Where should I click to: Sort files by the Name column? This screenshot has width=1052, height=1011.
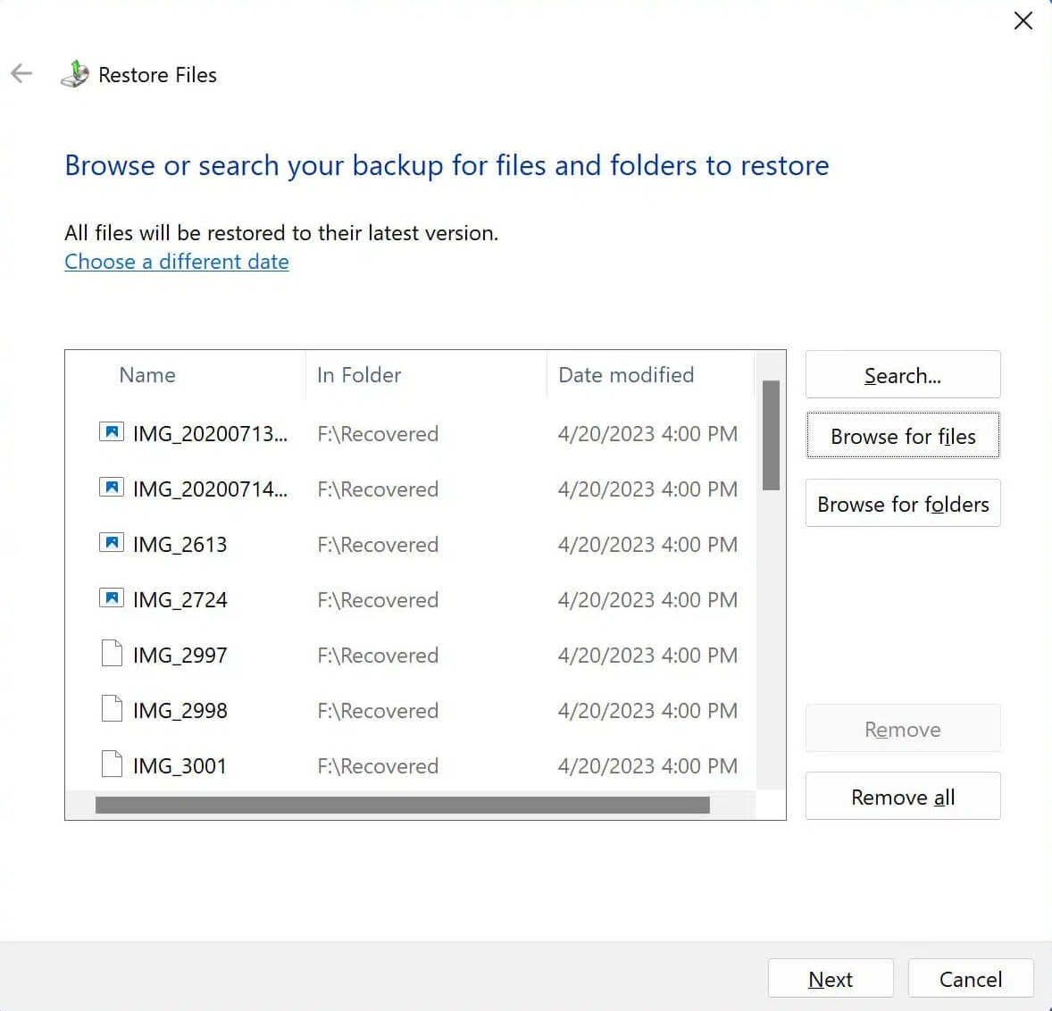point(146,374)
